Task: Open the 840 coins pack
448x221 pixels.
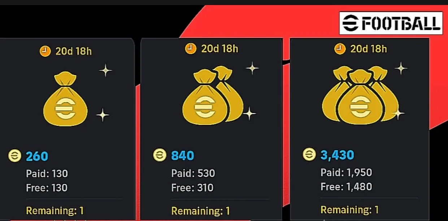Action: coord(211,129)
